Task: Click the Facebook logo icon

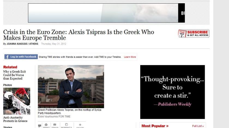Action: [7, 57]
